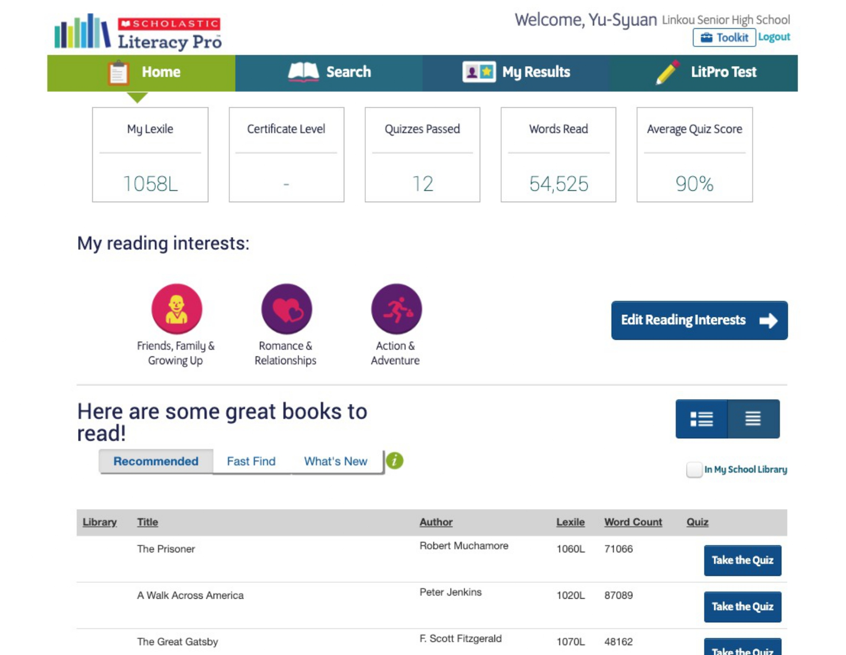Click the Certificate Level card
The height and width of the screenshot is (655, 846).
pyautogui.click(x=287, y=155)
